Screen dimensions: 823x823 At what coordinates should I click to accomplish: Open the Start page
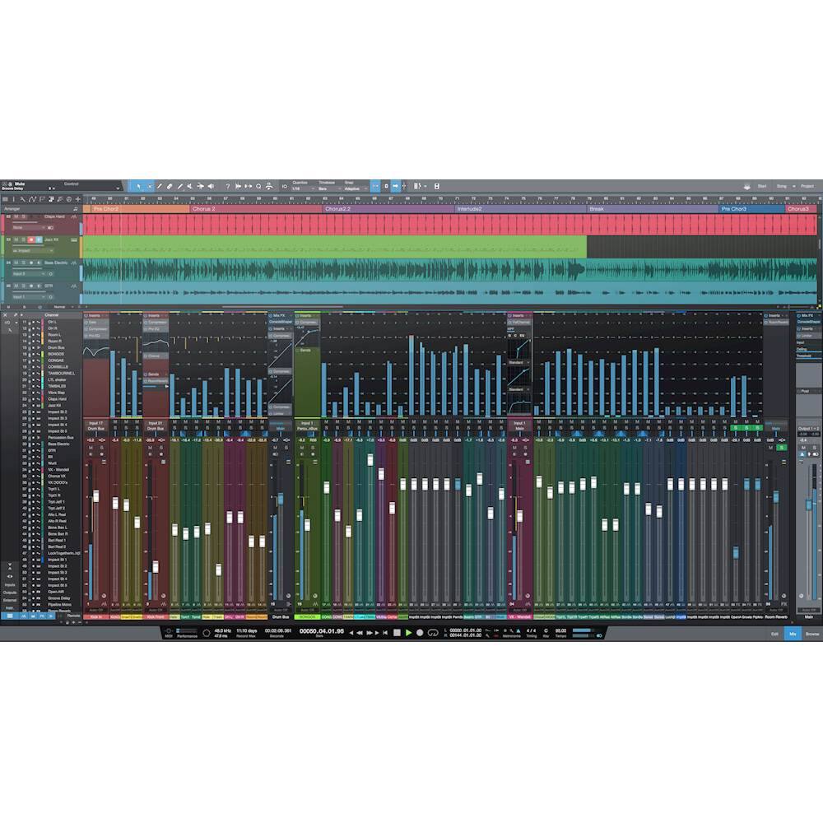(x=761, y=186)
